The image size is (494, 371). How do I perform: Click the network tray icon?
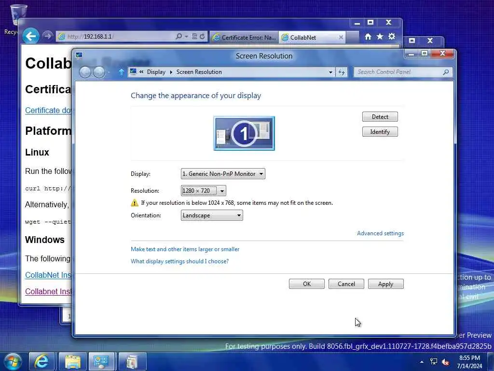pyautogui.click(x=434, y=362)
